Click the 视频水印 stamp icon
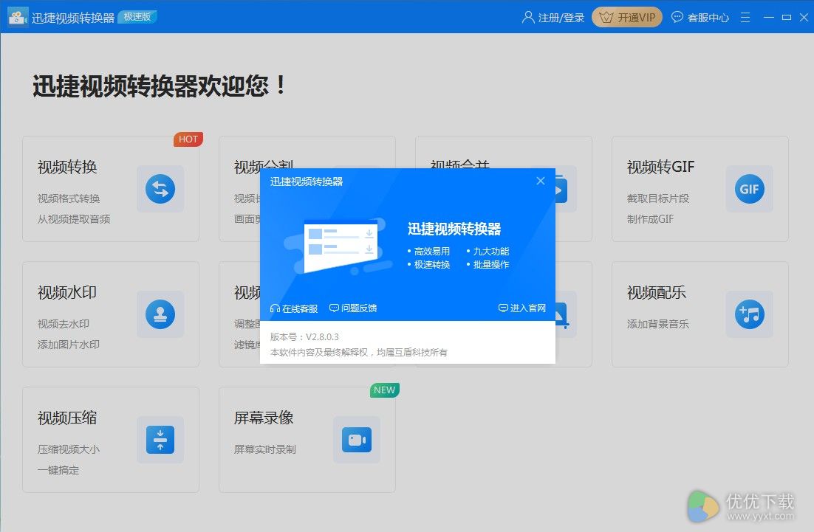The height and width of the screenshot is (532, 814). click(x=160, y=315)
